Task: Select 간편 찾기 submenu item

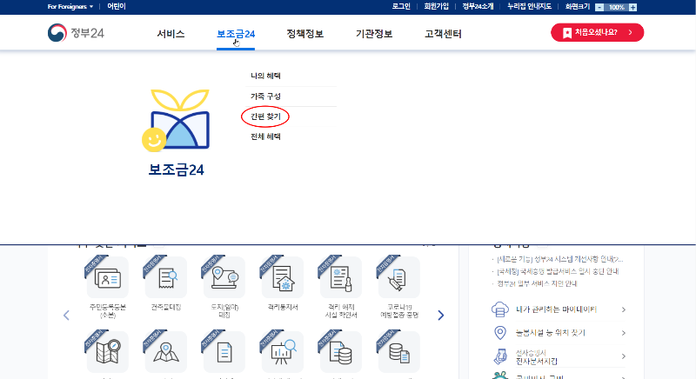Action: [265, 116]
